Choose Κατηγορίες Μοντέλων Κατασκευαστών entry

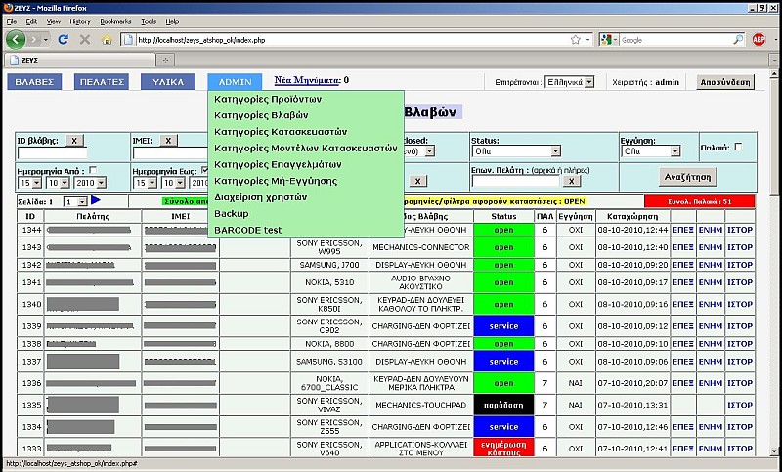coord(306,148)
